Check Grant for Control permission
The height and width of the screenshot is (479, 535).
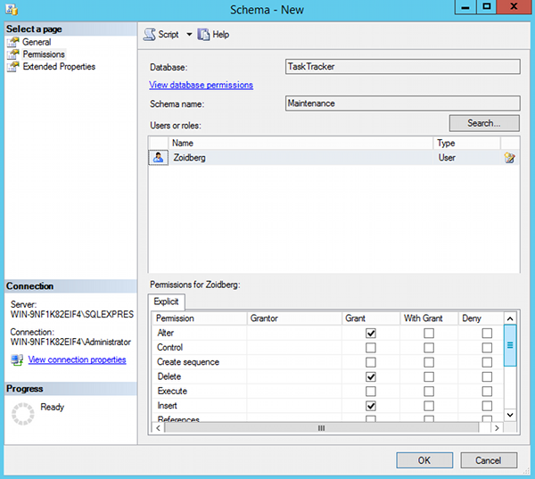(371, 348)
